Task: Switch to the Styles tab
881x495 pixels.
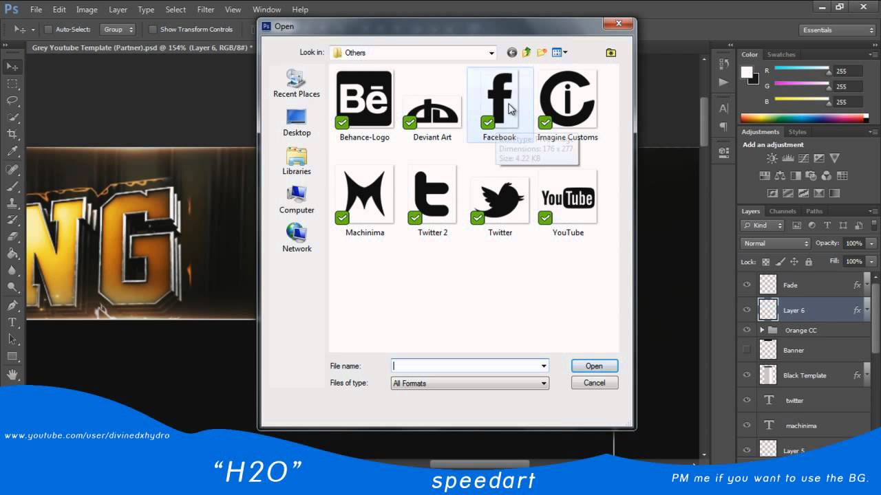Action: 798,132
